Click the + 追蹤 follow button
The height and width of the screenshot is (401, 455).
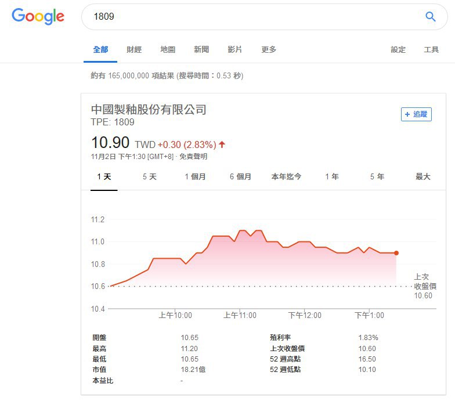point(416,114)
